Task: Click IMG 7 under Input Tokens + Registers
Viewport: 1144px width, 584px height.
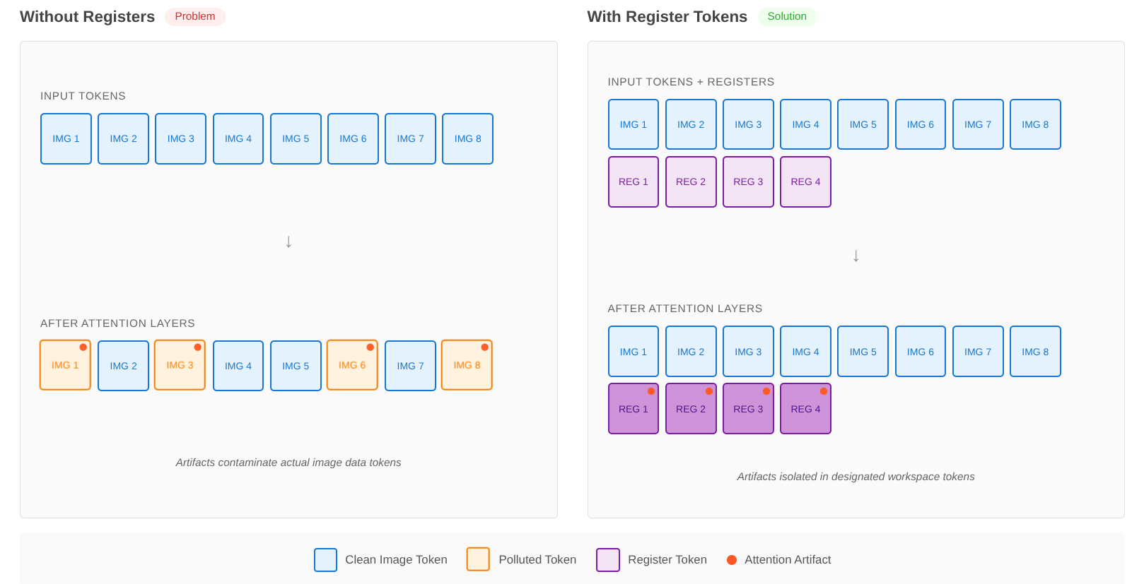Action: (978, 124)
